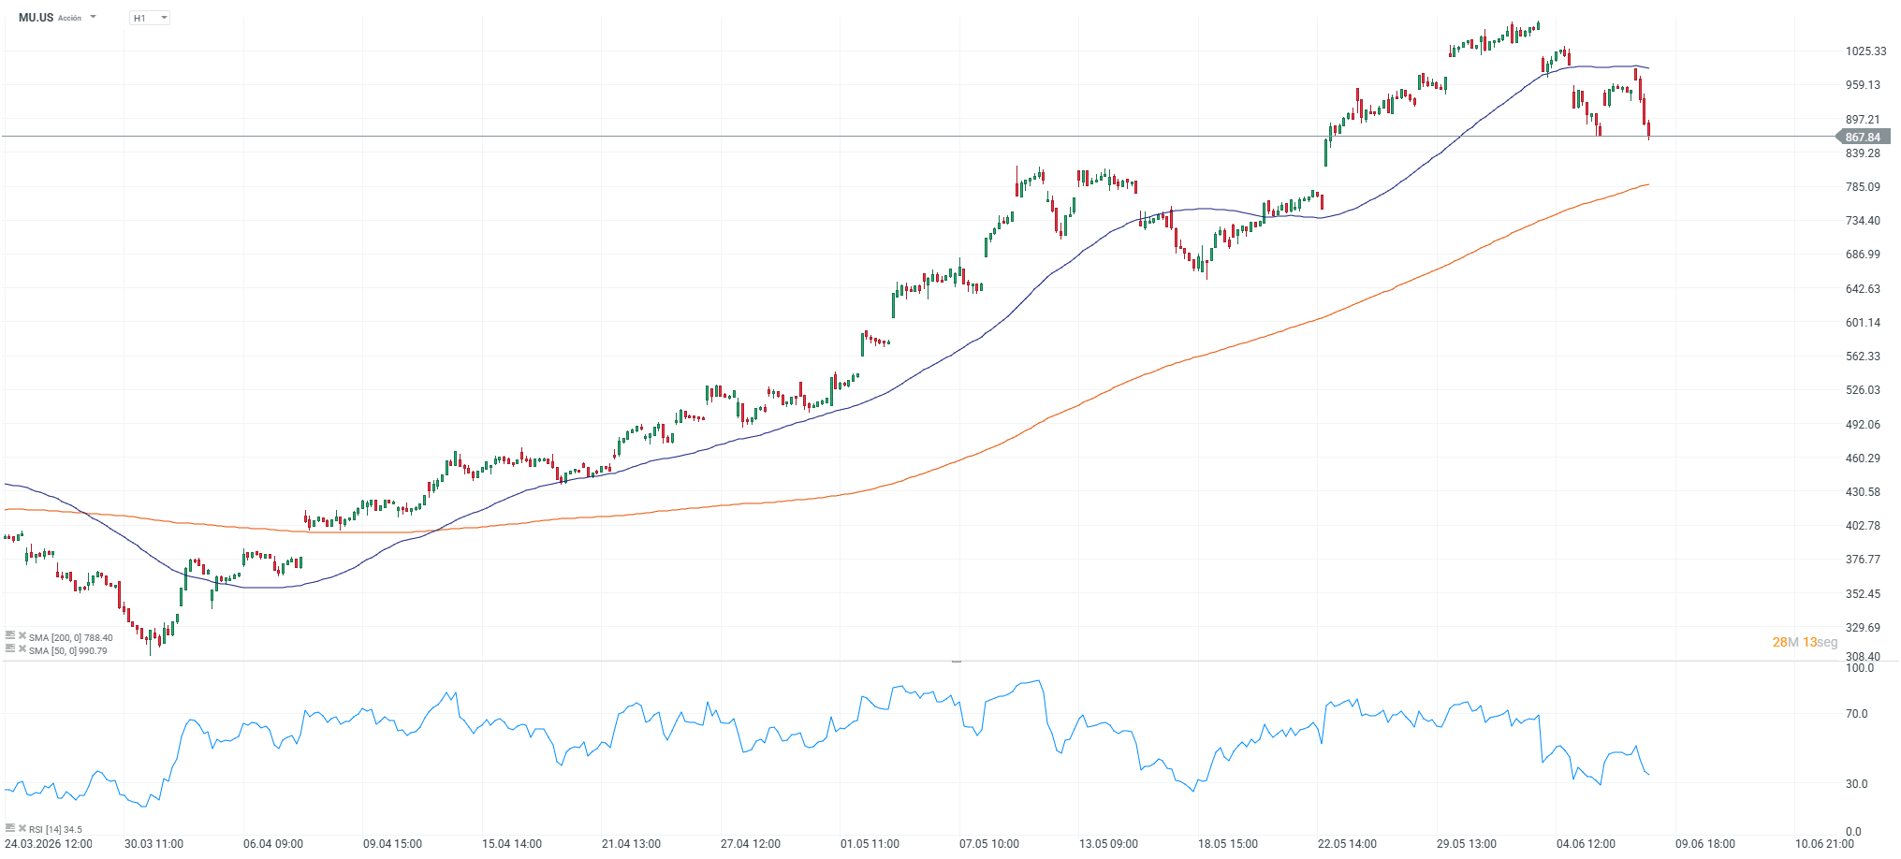Open the H1 timeframe dropdown
Screen dimensions: 1901x859
click(x=150, y=18)
